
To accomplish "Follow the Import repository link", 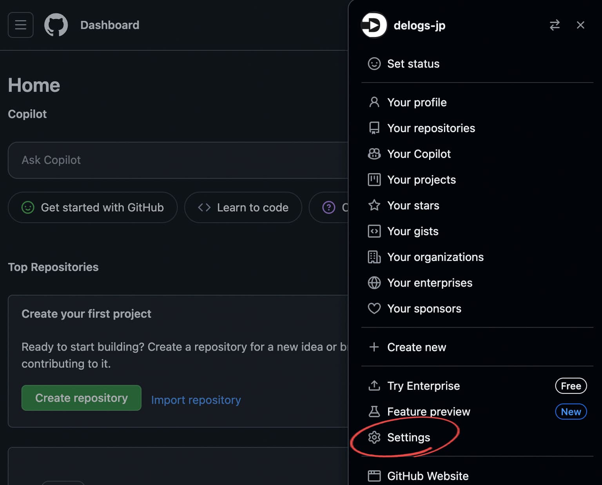I will [196, 400].
